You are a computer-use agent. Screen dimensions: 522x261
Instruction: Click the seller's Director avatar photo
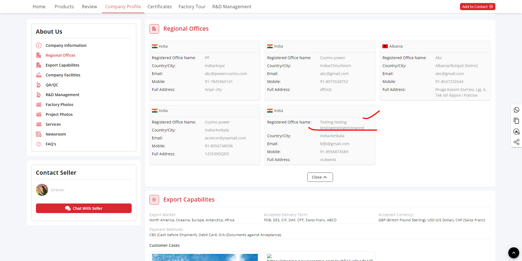42,190
